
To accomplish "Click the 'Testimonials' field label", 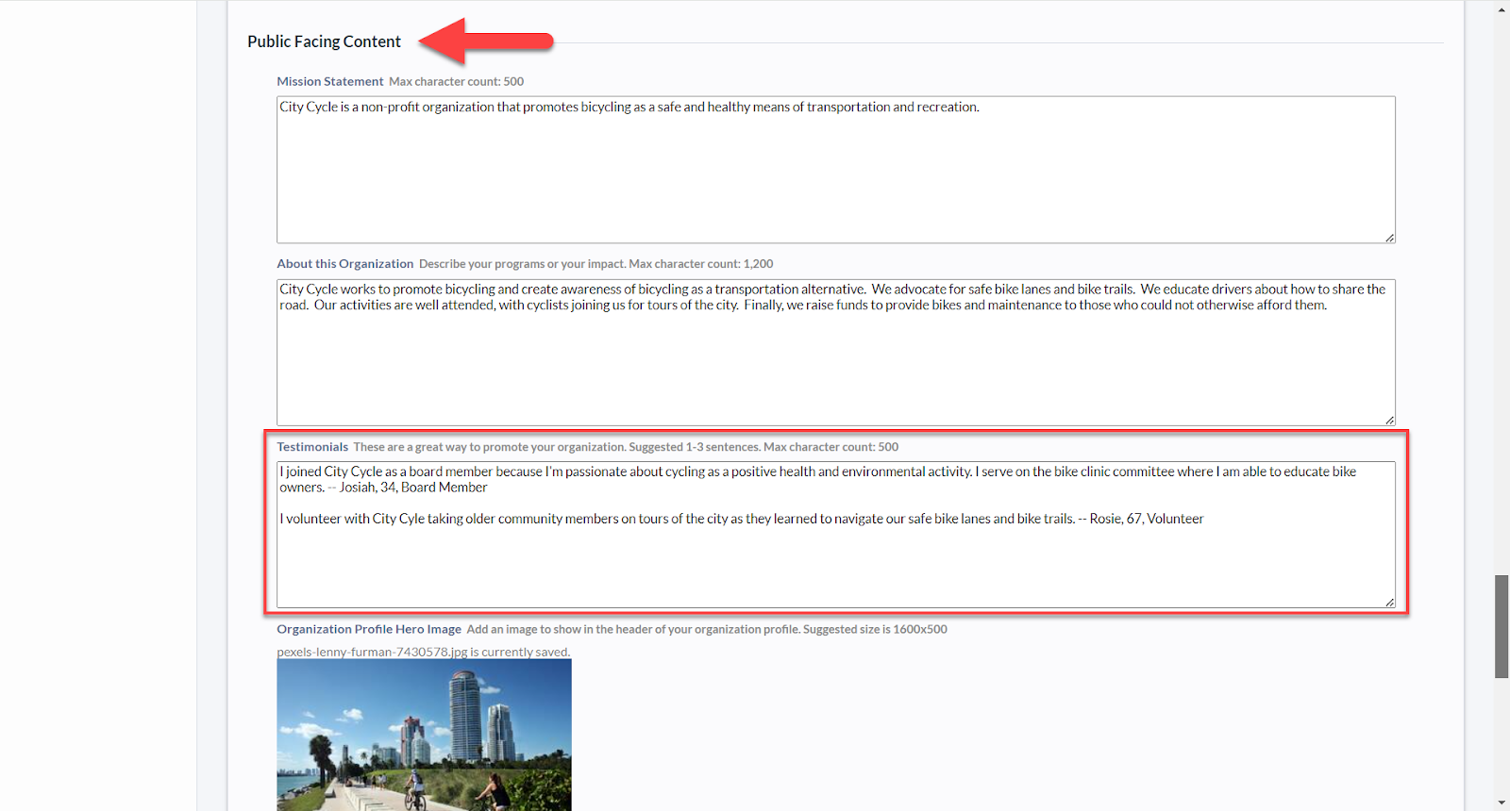I will (312, 447).
